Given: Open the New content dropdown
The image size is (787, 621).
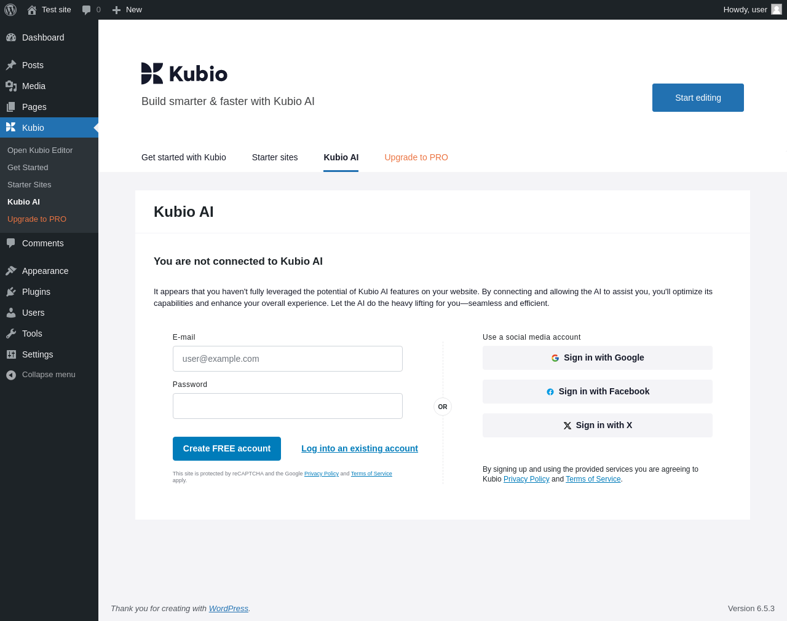Looking at the screenshot, I should [127, 10].
